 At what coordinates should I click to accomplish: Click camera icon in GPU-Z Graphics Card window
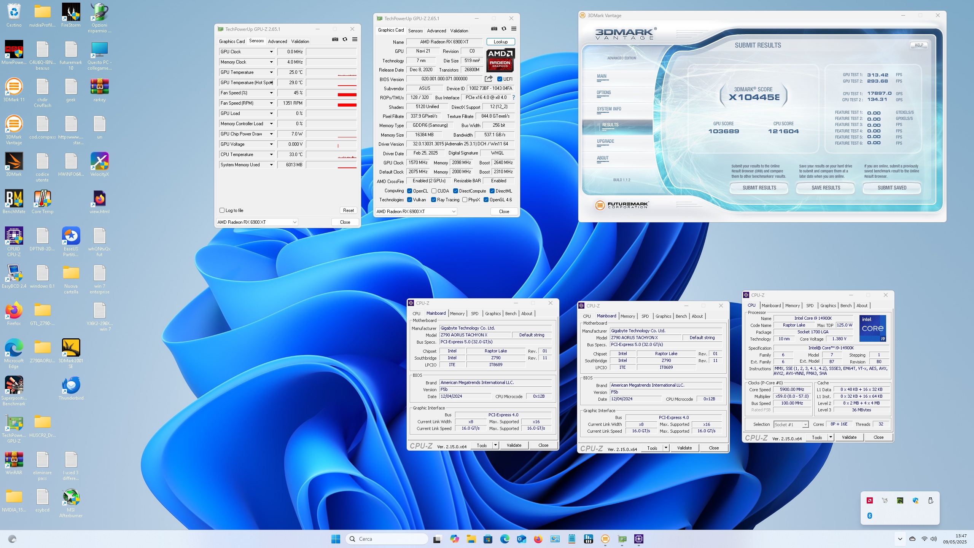point(494,29)
